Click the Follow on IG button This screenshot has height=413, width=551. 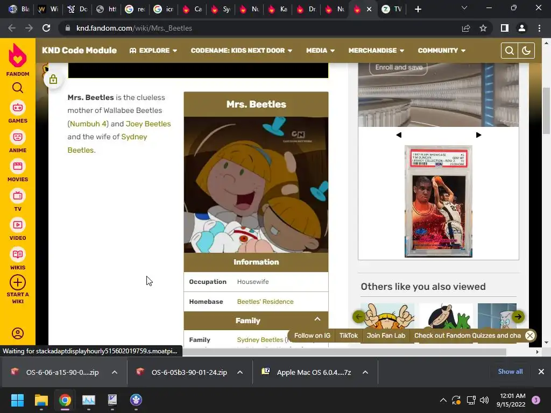(x=312, y=336)
